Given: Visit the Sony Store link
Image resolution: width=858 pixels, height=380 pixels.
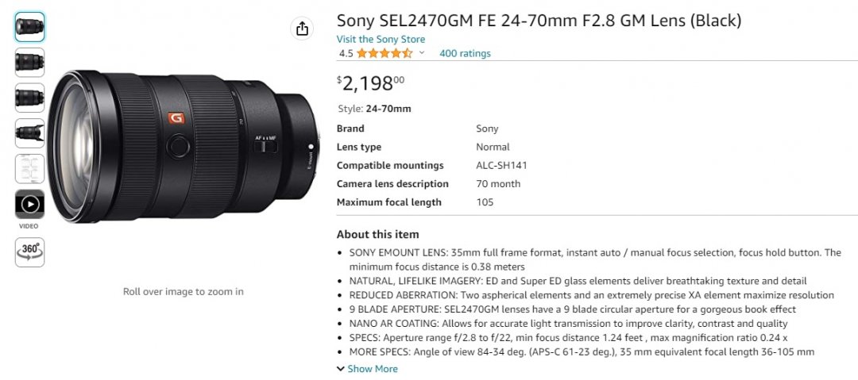Looking at the screenshot, I should point(381,40).
